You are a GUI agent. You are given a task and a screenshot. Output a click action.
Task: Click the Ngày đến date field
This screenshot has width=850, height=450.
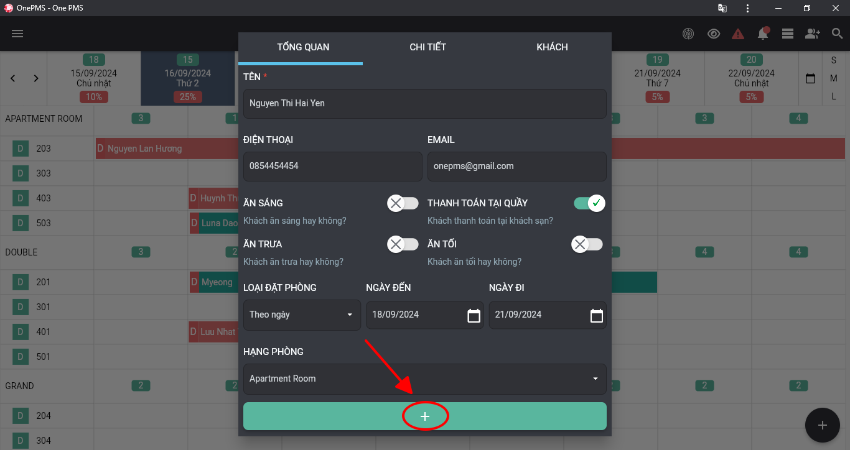[x=425, y=315]
